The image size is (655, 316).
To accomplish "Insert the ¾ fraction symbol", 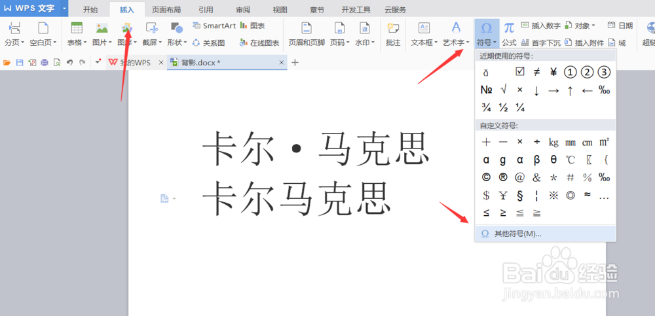I will [486, 108].
